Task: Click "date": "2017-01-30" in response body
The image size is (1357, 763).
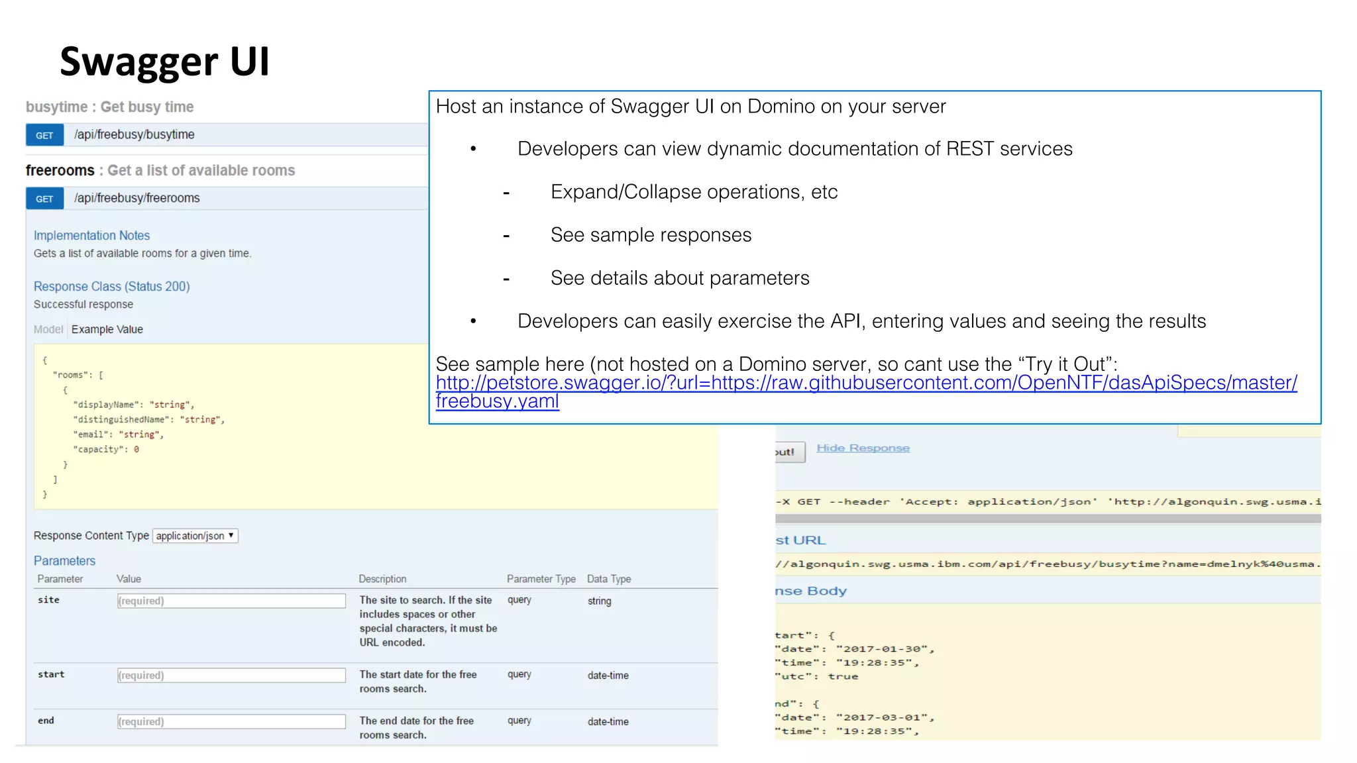Action: 855,649
